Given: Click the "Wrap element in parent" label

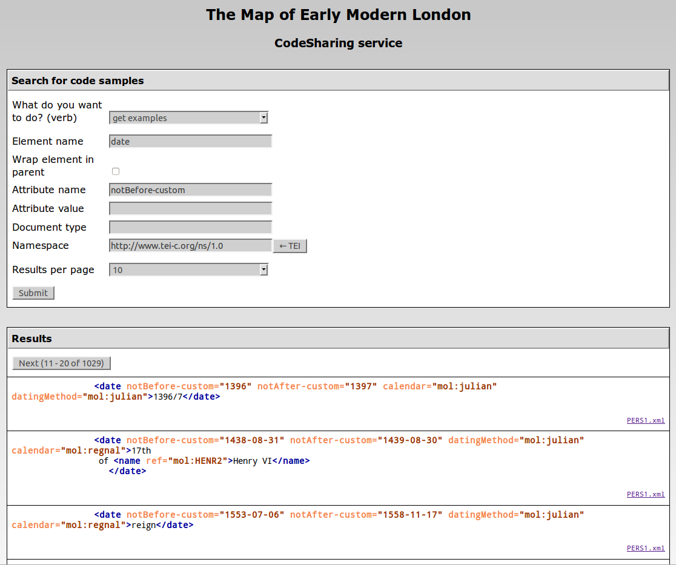Looking at the screenshot, I should click(x=53, y=165).
